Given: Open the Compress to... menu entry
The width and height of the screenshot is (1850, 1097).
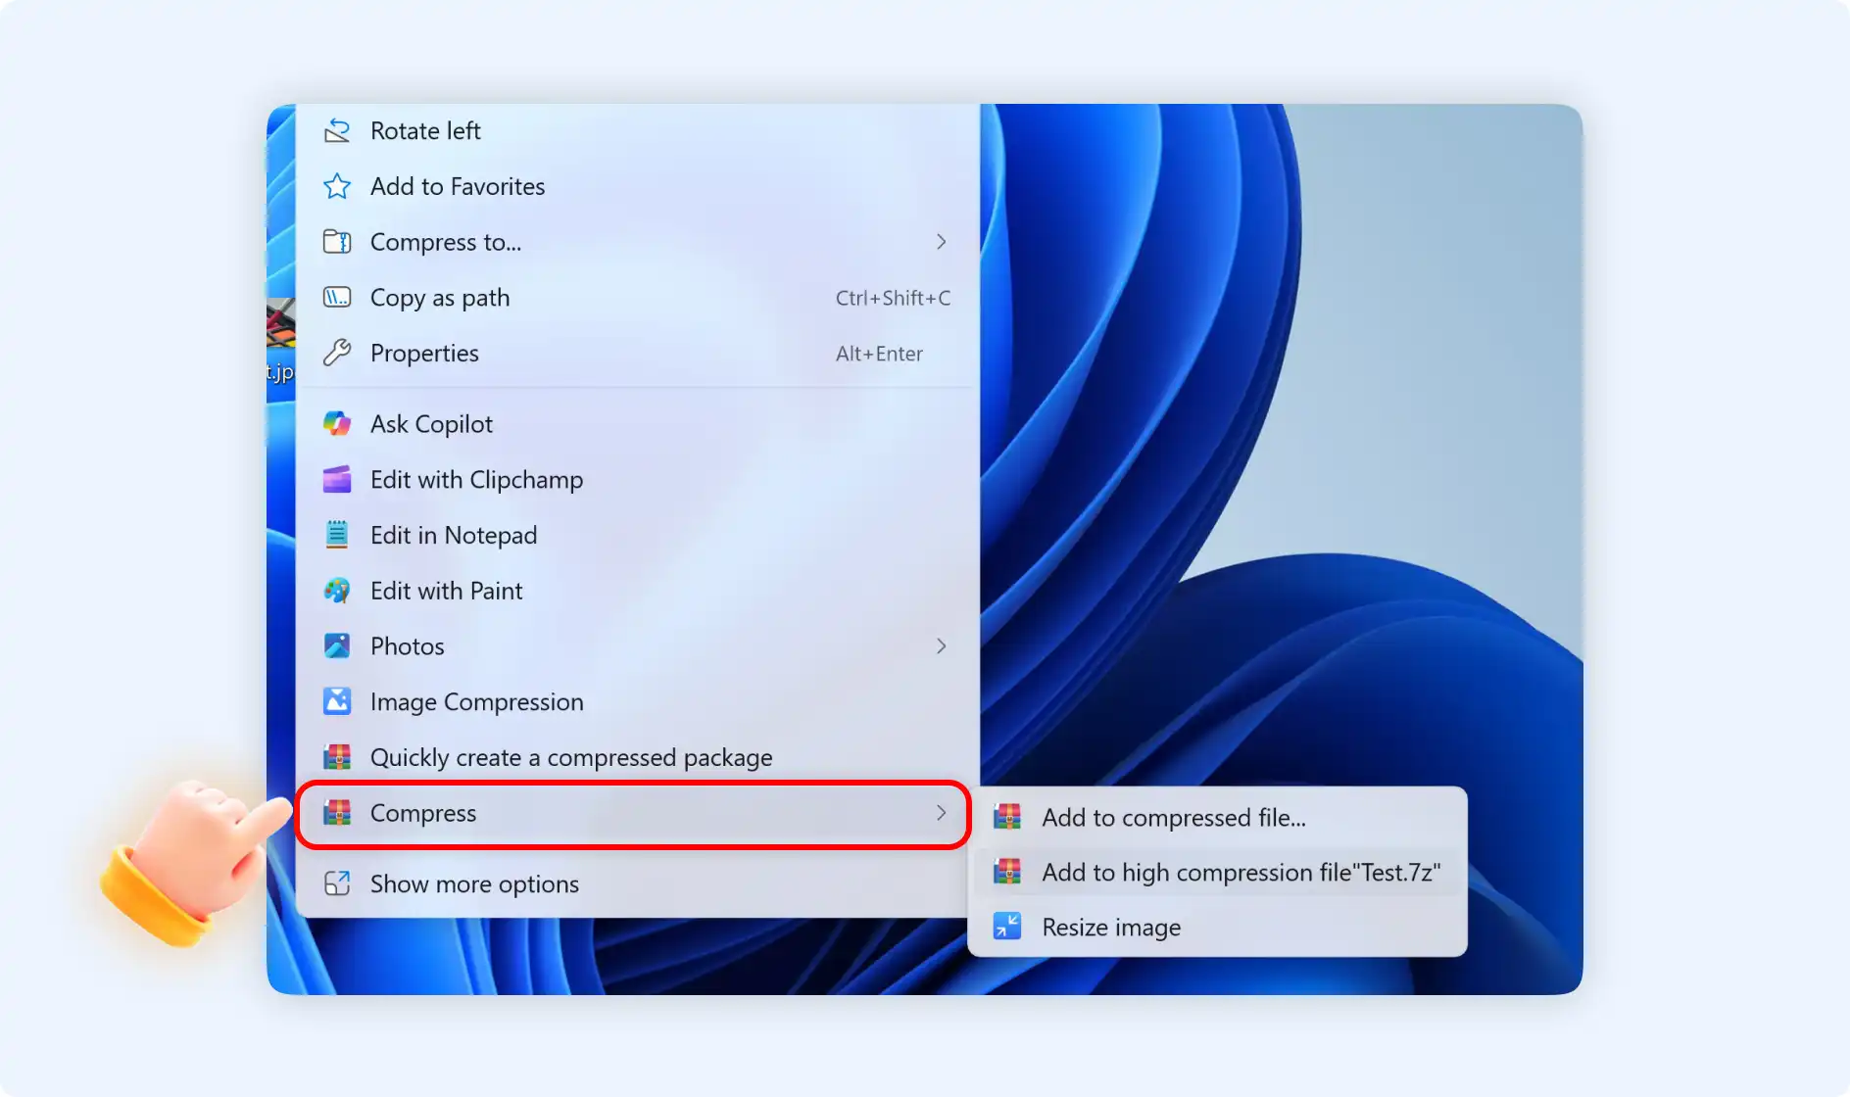Looking at the screenshot, I should point(637,242).
